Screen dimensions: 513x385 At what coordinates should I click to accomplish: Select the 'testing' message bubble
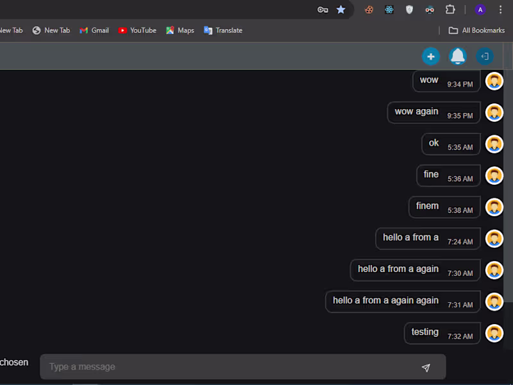(442, 332)
